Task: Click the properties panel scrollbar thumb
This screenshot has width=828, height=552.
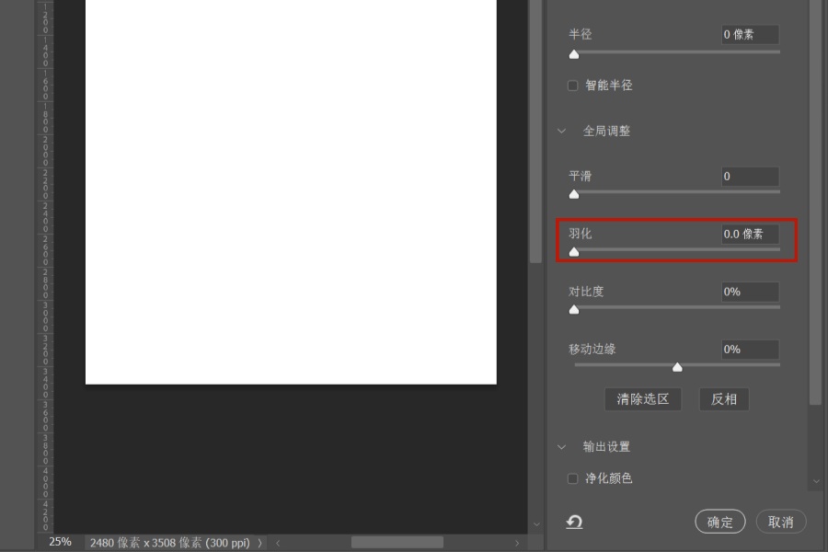Action: coord(815,202)
